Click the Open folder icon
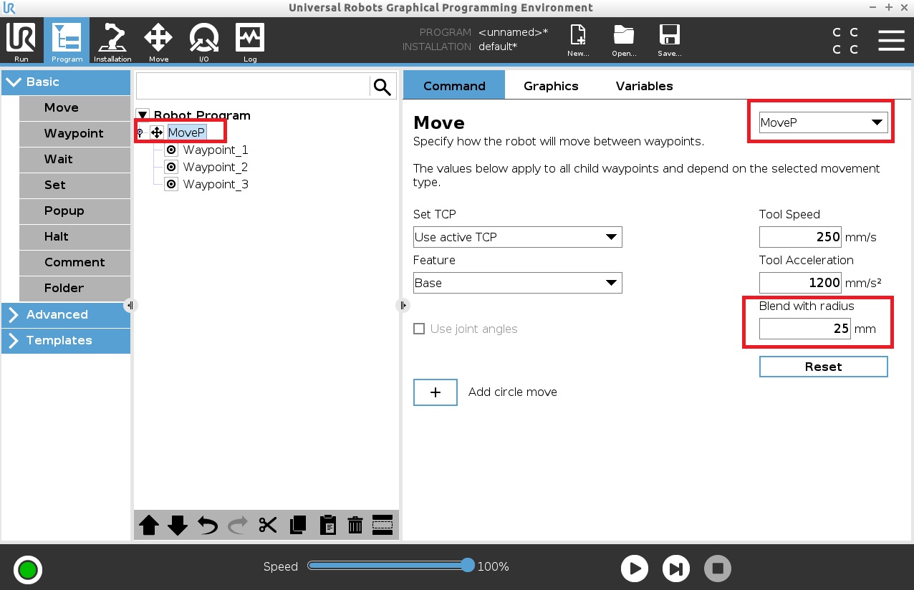This screenshot has height=590, width=914. (624, 40)
